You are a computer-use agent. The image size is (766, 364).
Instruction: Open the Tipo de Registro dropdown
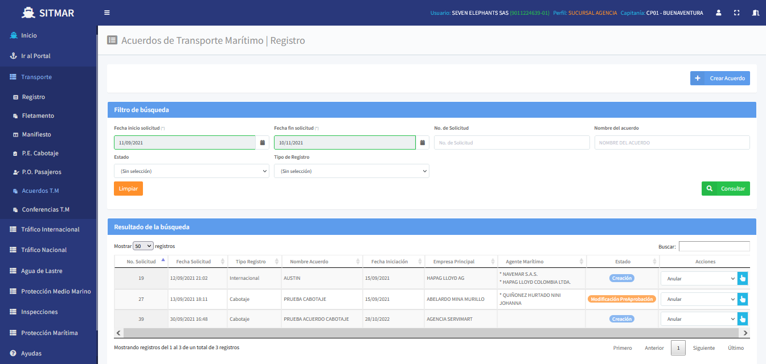[351, 171]
